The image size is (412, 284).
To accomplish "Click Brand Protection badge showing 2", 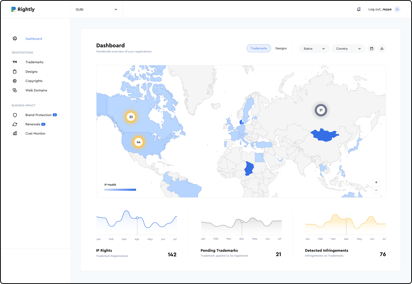I will [x=55, y=115].
